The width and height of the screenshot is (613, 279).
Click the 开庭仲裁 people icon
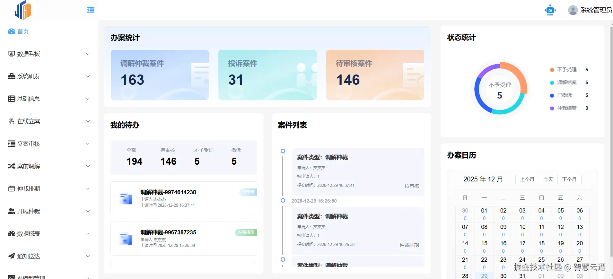coord(12,211)
